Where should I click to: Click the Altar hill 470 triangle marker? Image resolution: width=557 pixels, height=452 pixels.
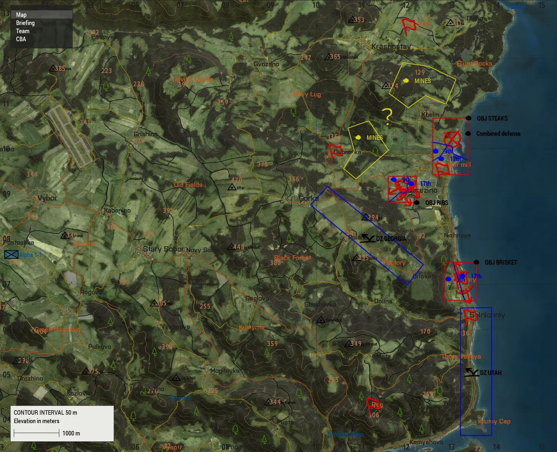(232, 187)
